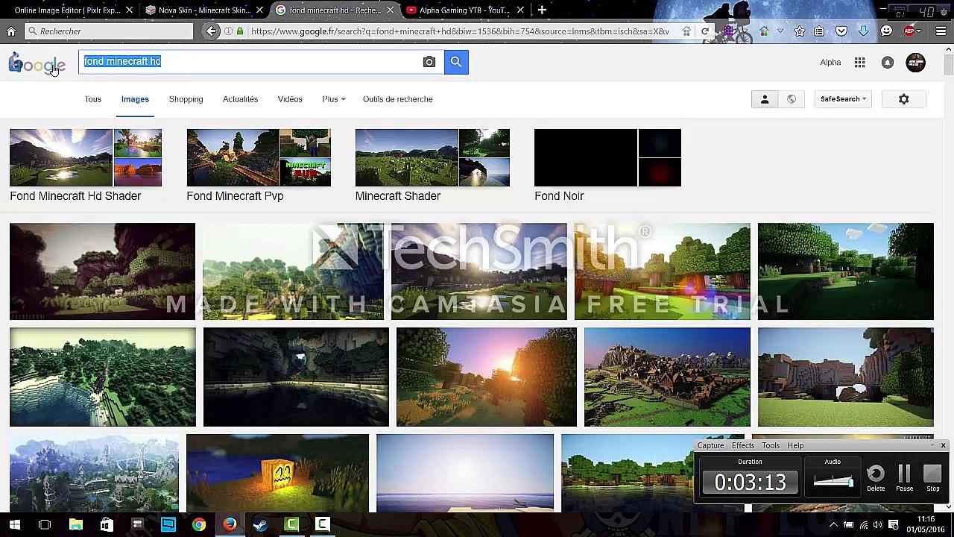This screenshot has width=954, height=537.
Task: Open Outils de recherche options
Action: tap(397, 99)
